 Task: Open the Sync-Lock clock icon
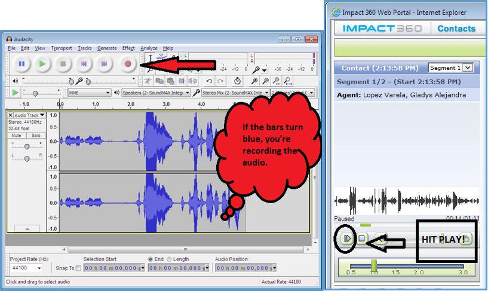(x=238, y=81)
